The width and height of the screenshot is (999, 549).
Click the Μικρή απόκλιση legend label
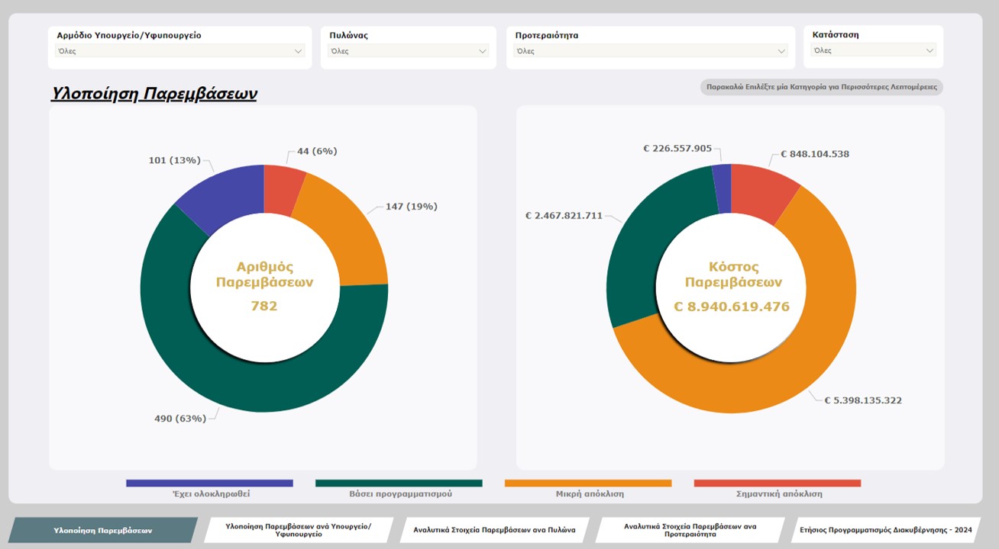(x=590, y=494)
